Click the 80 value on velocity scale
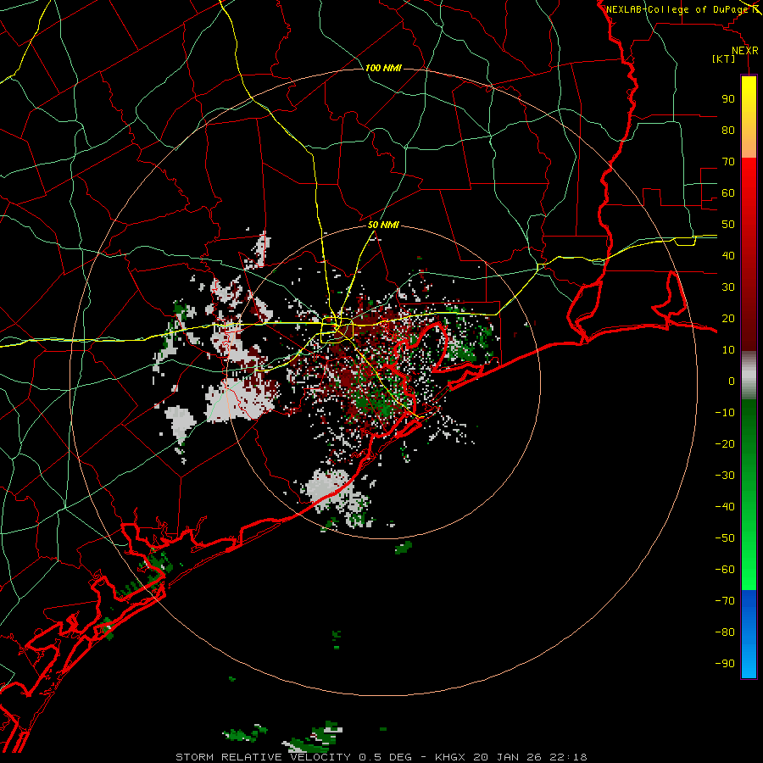Viewport: 763px width, 763px height. [x=728, y=131]
